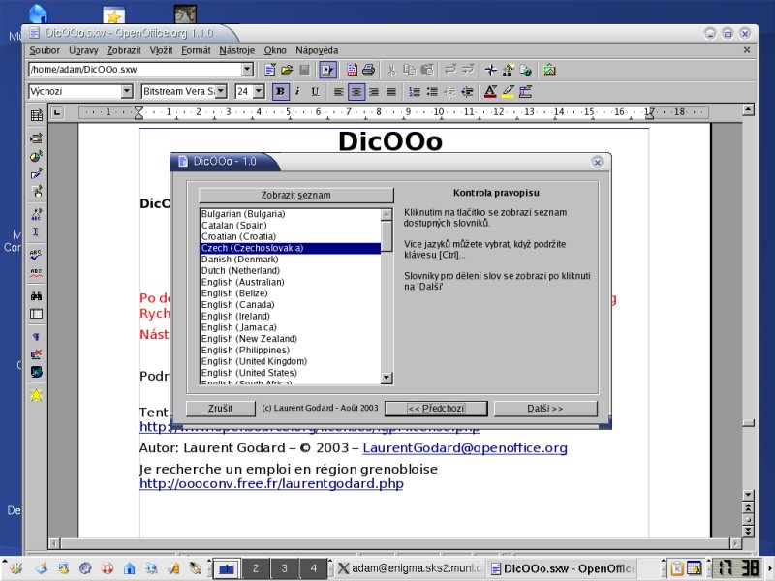Click the Font Color icon
The width and height of the screenshot is (775, 581).
pyautogui.click(x=490, y=91)
